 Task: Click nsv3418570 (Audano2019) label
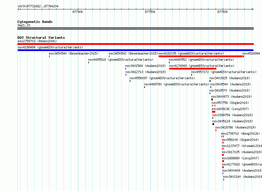[230, 90]
